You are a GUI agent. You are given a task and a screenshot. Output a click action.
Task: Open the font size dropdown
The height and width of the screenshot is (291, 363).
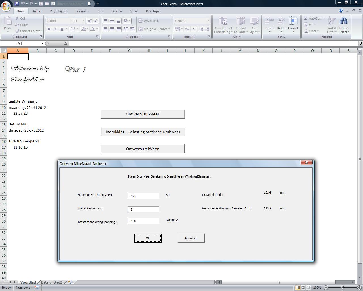pos(83,21)
